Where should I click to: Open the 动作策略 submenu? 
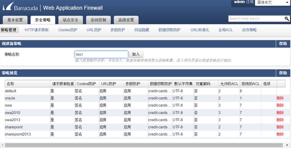point(250,30)
